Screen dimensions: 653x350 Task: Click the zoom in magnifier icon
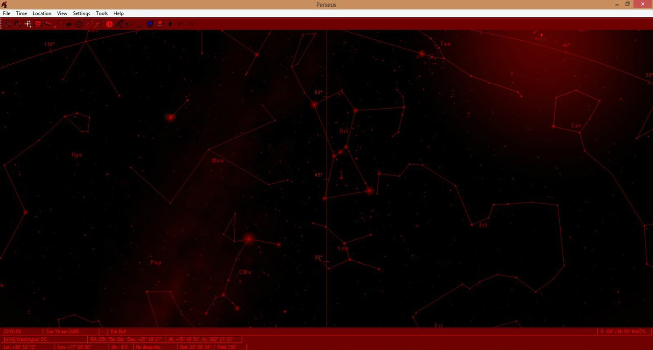point(7,24)
